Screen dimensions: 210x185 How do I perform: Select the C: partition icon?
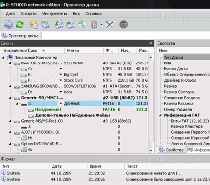(24, 69)
